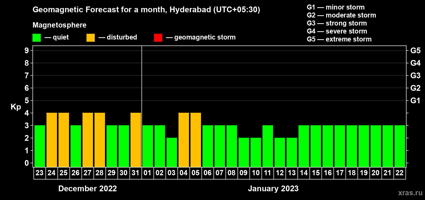Click the January 22 green bar
The width and height of the screenshot is (425, 200).
400,146
